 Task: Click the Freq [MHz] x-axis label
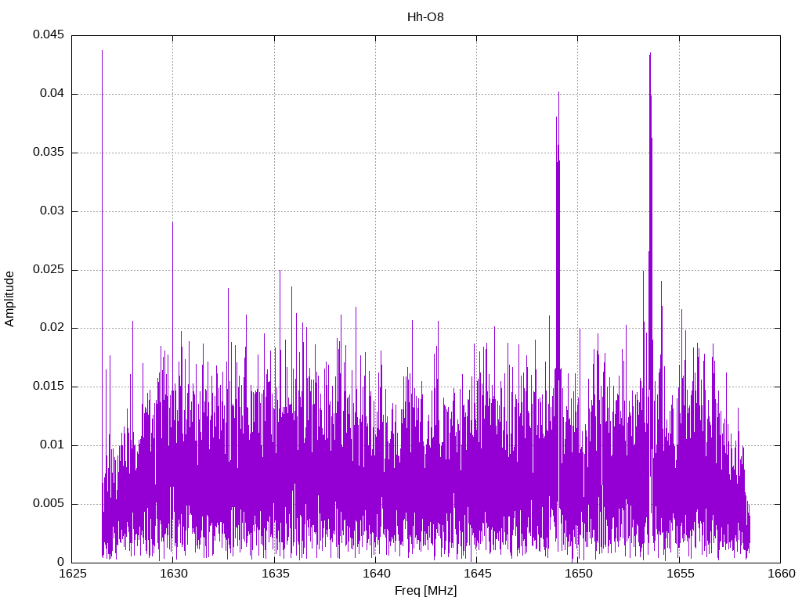click(x=425, y=591)
